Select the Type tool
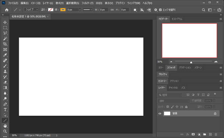The height and width of the screenshot is (138, 224). pyautogui.click(x=5, y=109)
